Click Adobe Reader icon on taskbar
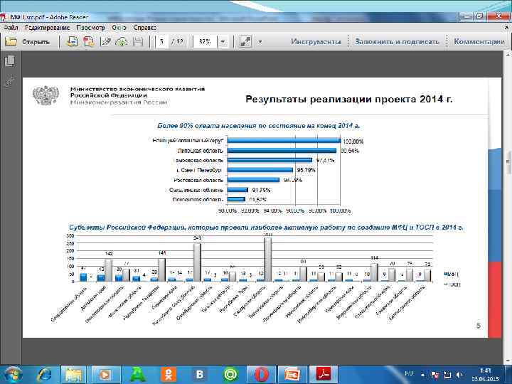 323,375
